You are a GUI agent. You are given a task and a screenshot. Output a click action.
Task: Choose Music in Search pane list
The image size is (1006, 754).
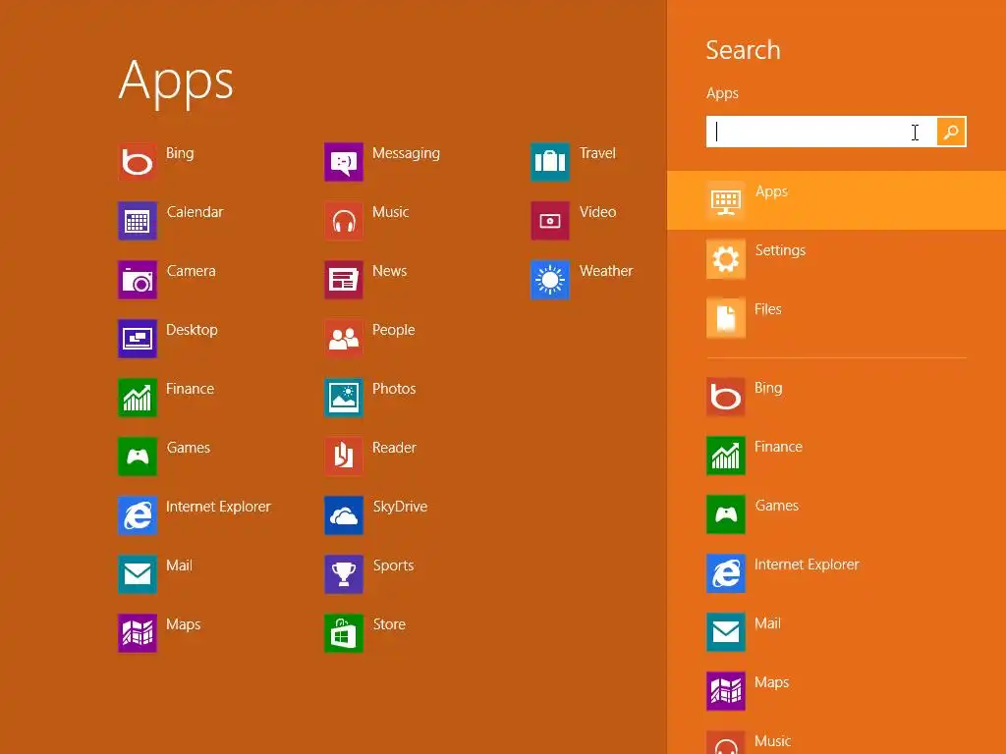837,739
